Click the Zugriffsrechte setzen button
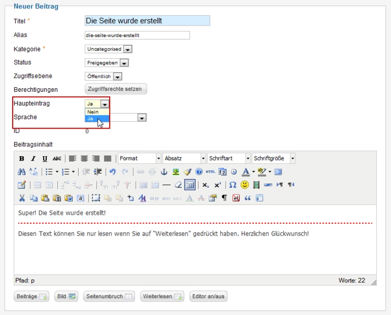This screenshot has height=315, width=391. (x=116, y=89)
